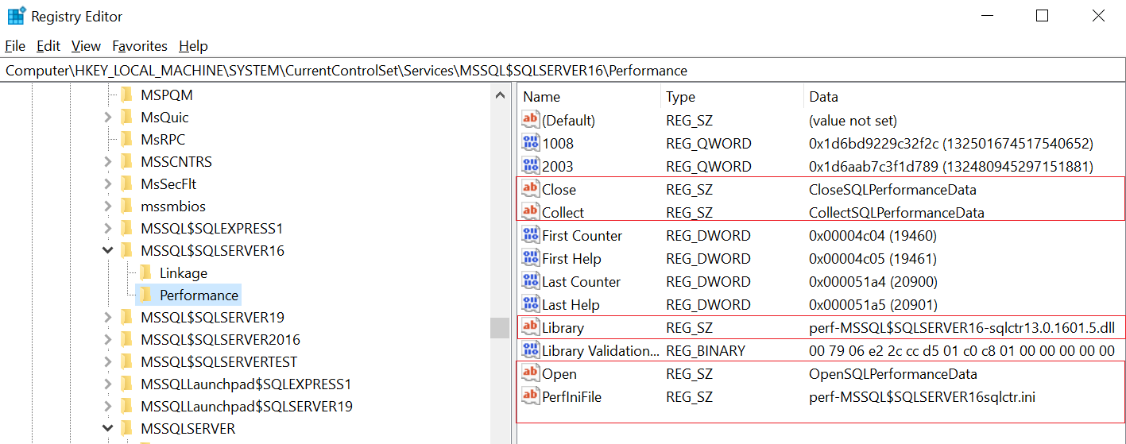Click the Performance key folder icon
The height and width of the screenshot is (444, 1126).
point(145,295)
